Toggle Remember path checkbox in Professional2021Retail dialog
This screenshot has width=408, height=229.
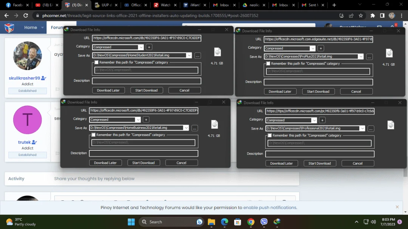(x=270, y=135)
